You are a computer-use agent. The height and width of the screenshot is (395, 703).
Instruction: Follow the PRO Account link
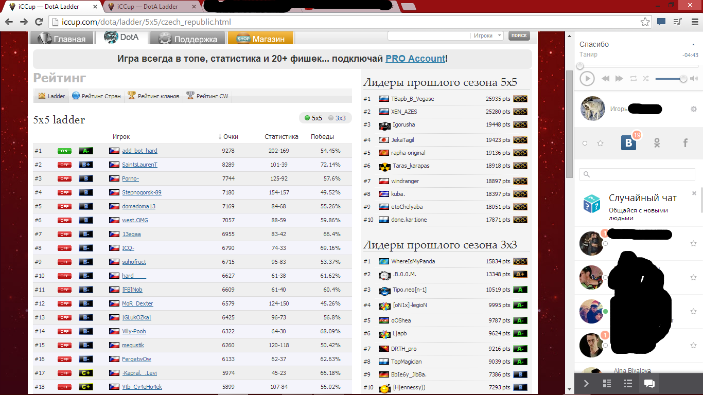point(415,59)
